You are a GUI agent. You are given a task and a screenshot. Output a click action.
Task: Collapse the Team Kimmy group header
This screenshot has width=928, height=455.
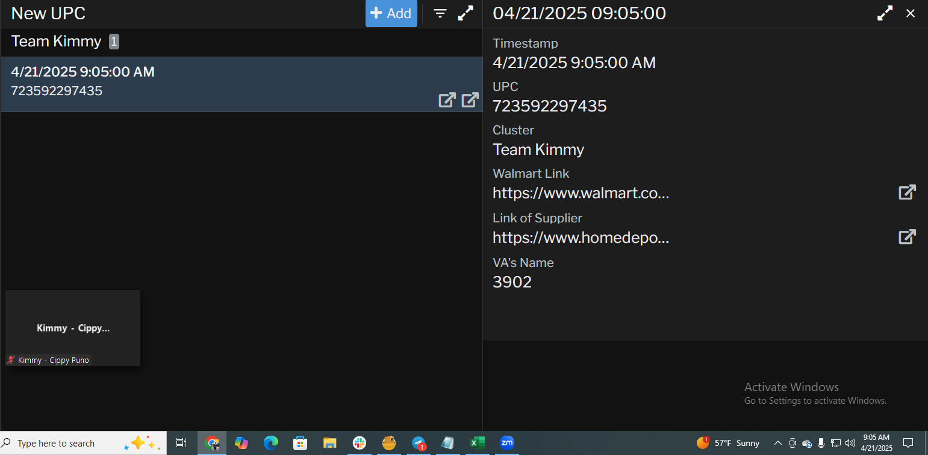point(57,42)
